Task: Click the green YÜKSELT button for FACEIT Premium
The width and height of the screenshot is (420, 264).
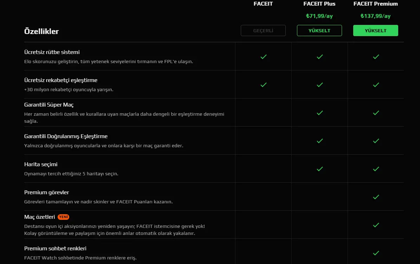Action: point(375,31)
